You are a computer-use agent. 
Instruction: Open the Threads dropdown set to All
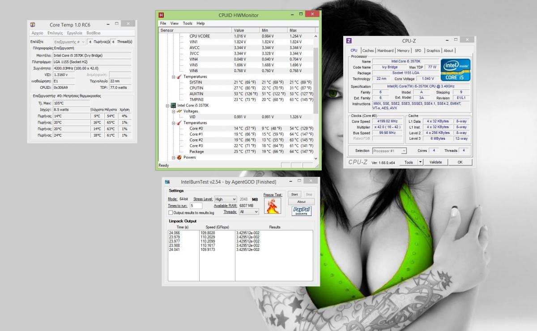(249, 212)
